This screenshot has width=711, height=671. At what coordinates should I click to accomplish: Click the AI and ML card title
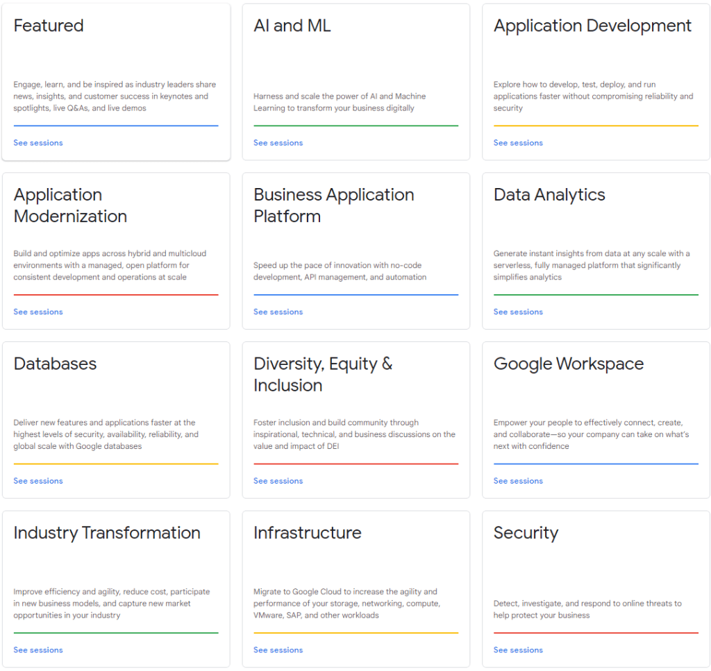(292, 26)
